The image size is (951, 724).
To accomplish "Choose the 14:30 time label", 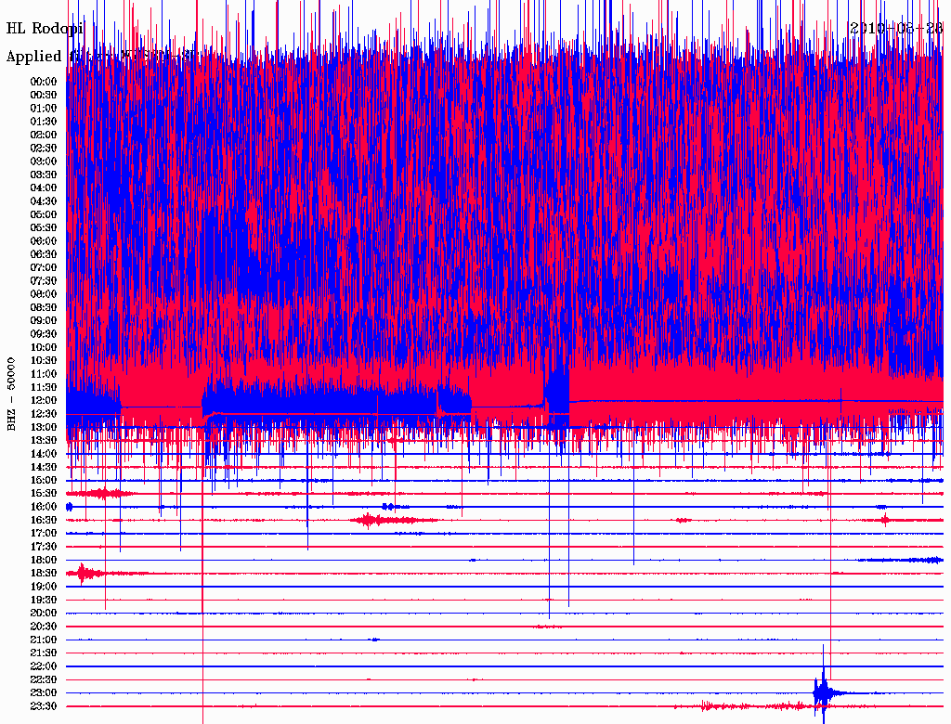I will click(44, 468).
